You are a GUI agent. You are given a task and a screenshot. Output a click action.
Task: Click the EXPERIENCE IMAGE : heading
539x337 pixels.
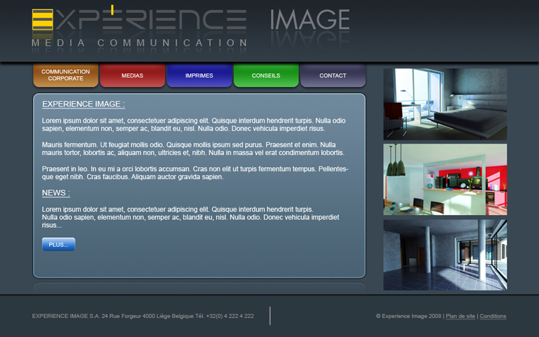pos(84,104)
